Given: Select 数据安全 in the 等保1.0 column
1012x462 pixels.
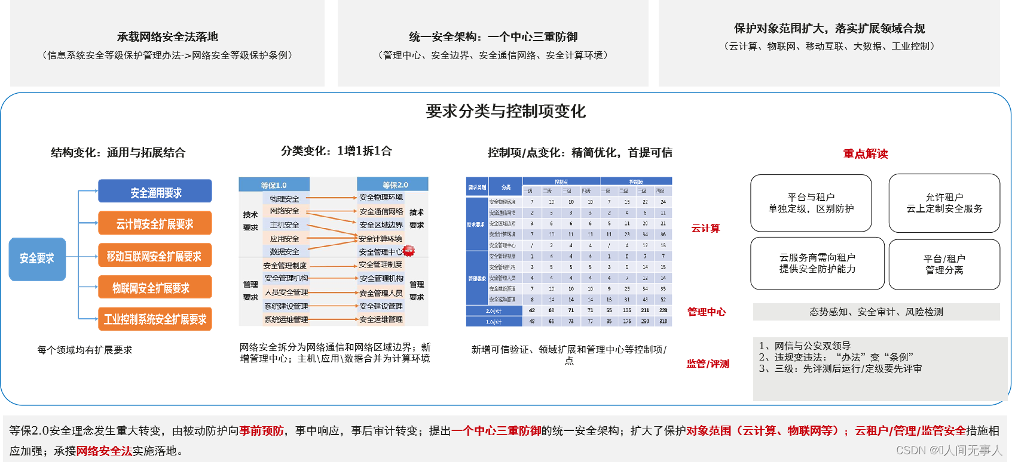Looking at the screenshot, I should pyautogui.click(x=285, y=252).
